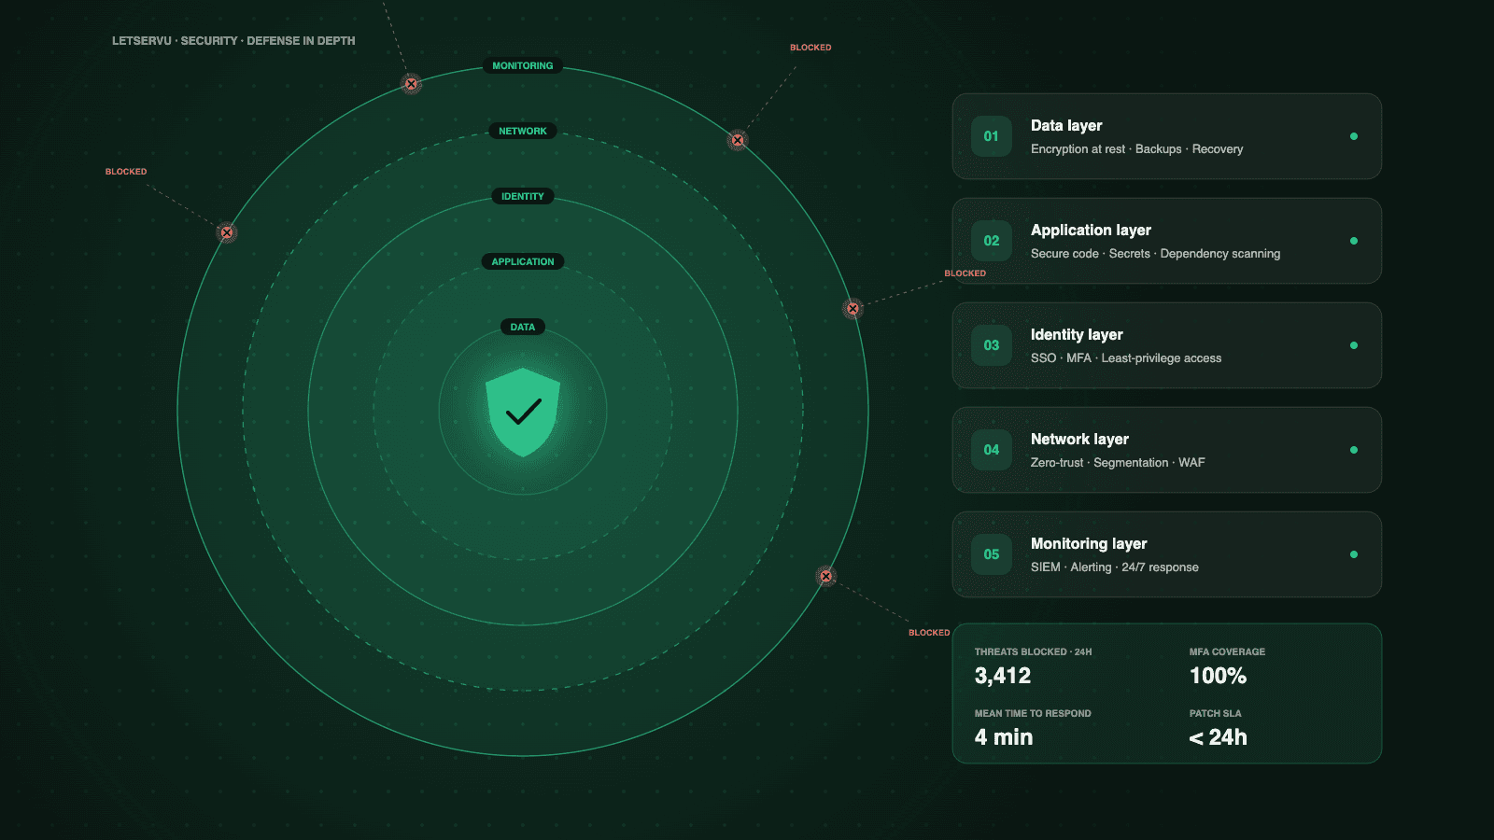Screen dimensions: 1494x840
Task: Click 'SSO · MFA · Least-privilege access' text
Action: point(1126,358)
